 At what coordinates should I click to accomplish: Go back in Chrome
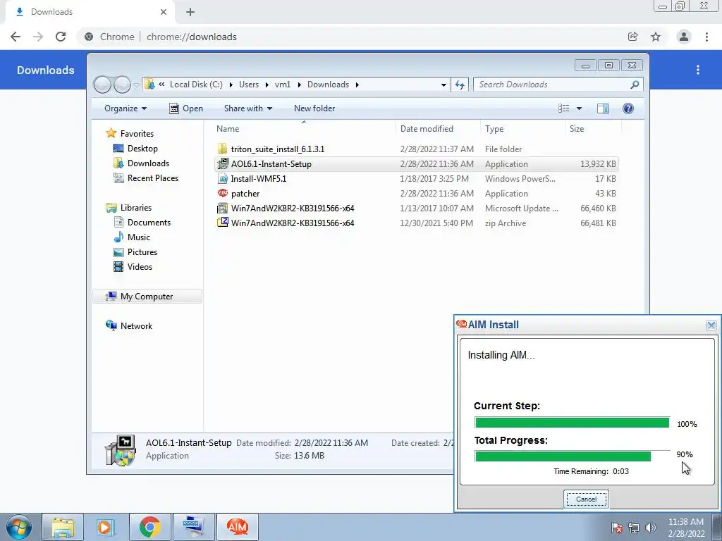click(x=16, y=37)
